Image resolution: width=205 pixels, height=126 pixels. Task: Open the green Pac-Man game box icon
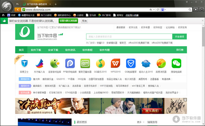click(55, 63)
